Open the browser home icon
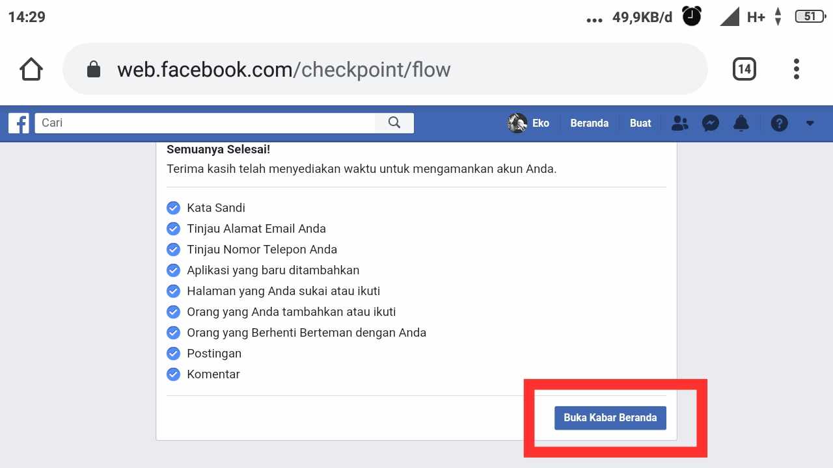833x468 pixels. pos(31,68)
